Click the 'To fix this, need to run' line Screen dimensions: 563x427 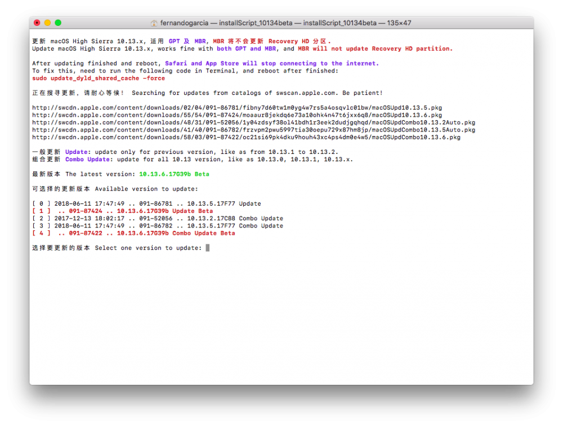pyautogui.click(x=185, y=71)
